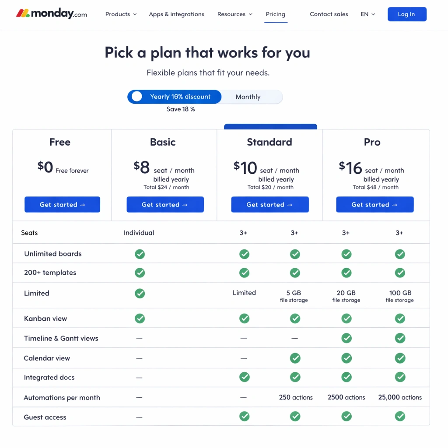Open the EN language selector
Screen dimensions: 448x448
pyautogui.click(x=367, y=14)
